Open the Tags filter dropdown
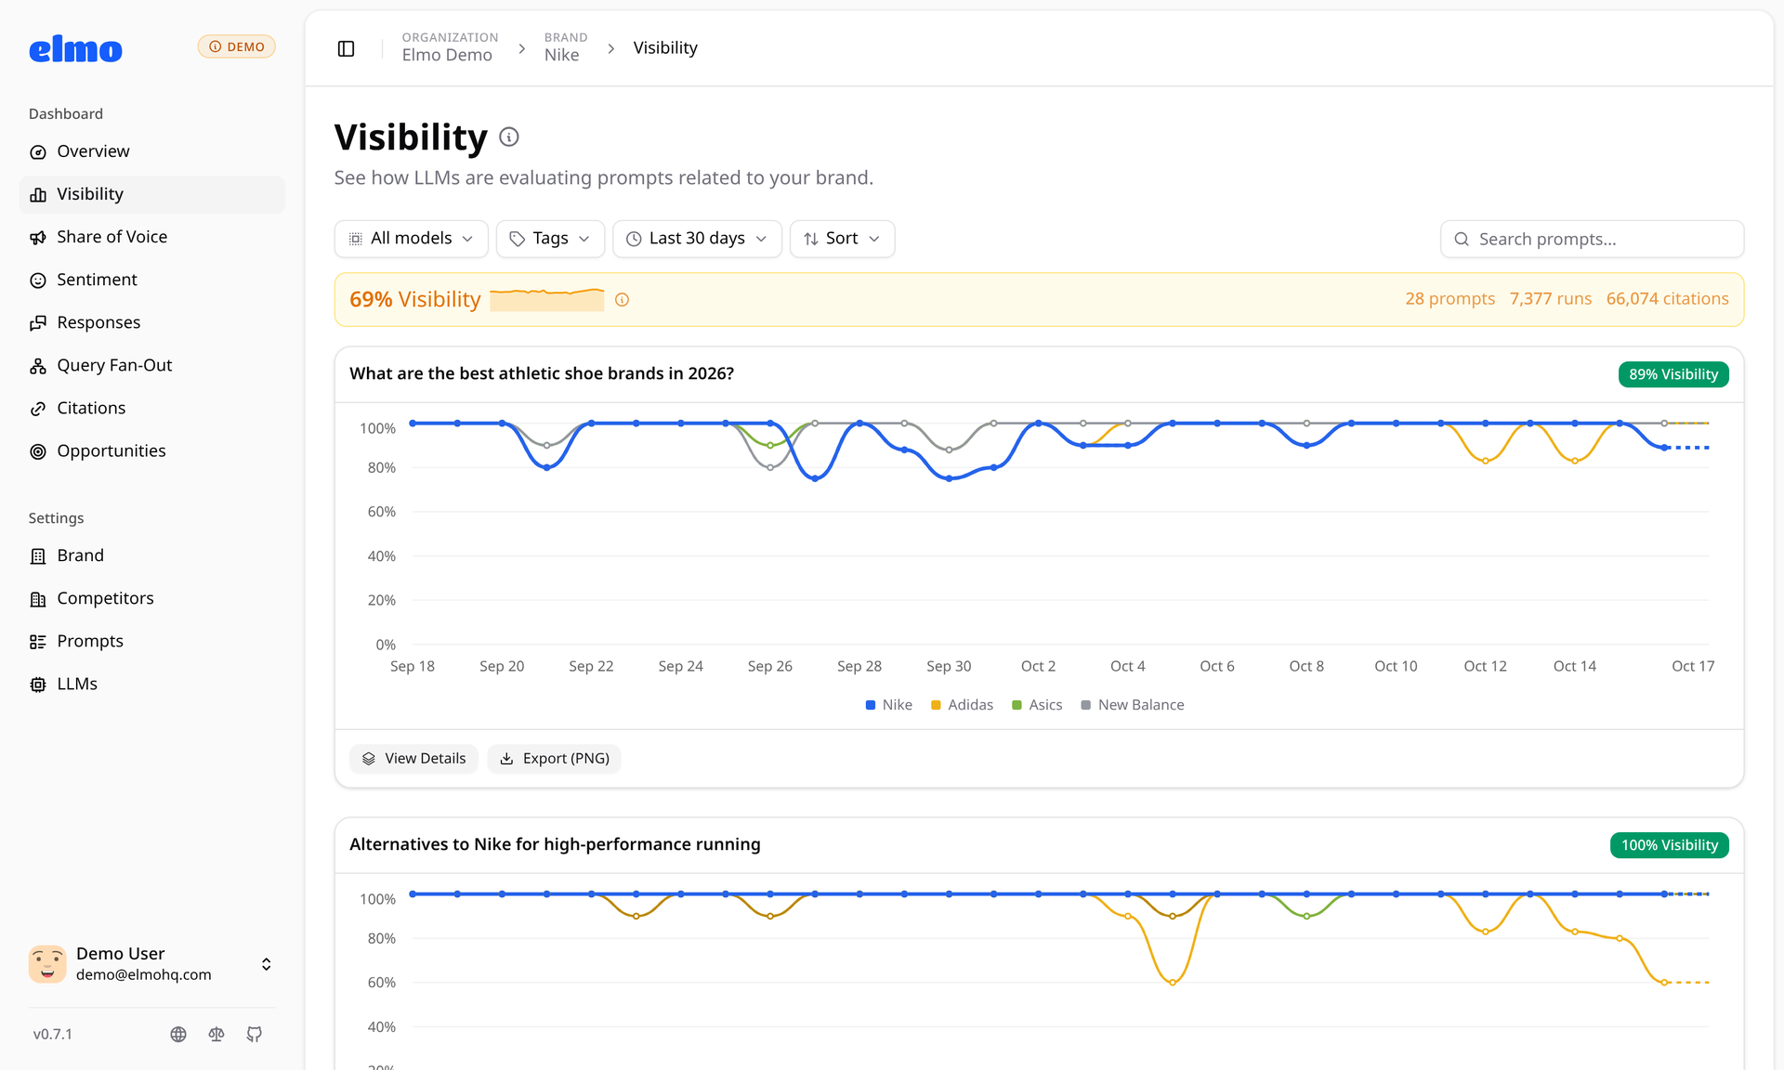 [550, 239]
